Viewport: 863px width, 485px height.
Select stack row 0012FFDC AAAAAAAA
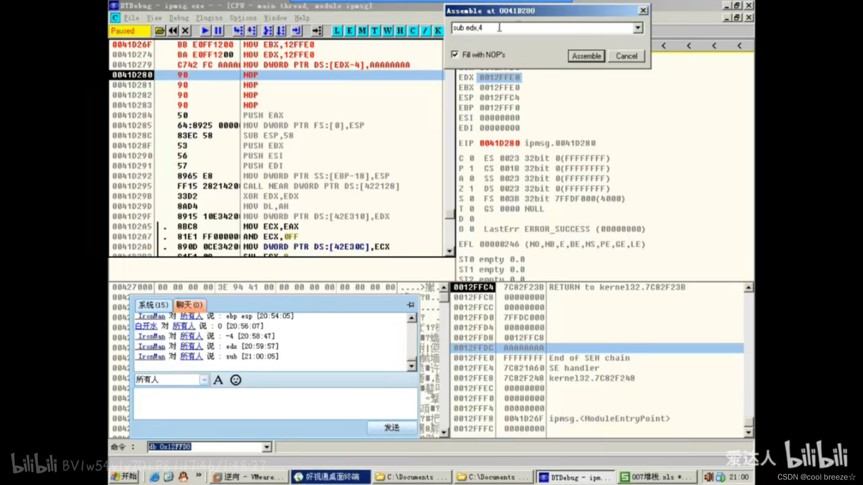click(x=597, y=348)
